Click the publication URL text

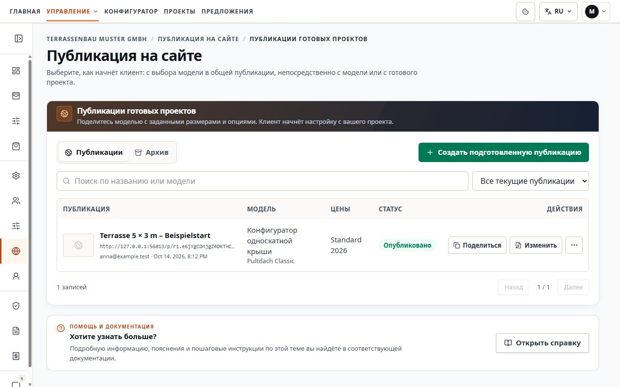coord(168,246)
